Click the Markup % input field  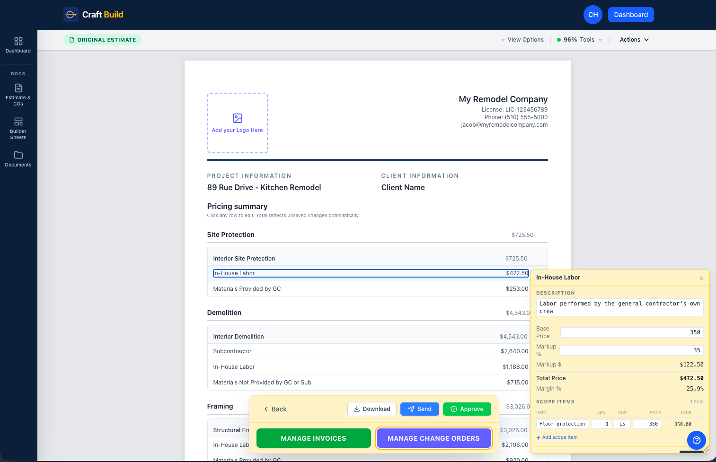point(631,350)
